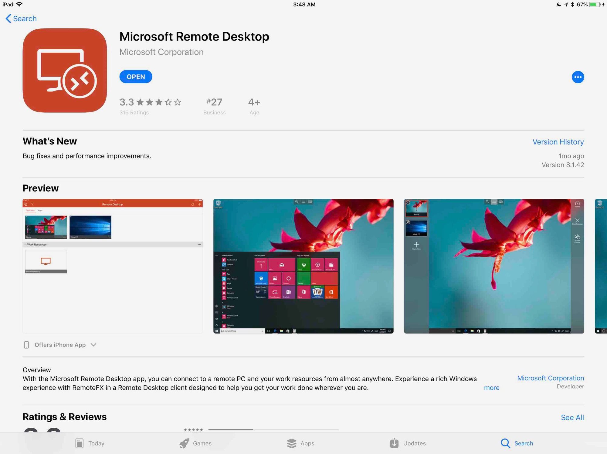Open the OPEN button to launch app

tap(135, 77)
